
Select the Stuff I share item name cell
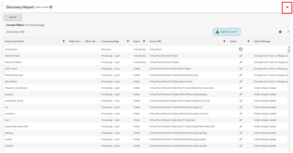tap(11, 69)
